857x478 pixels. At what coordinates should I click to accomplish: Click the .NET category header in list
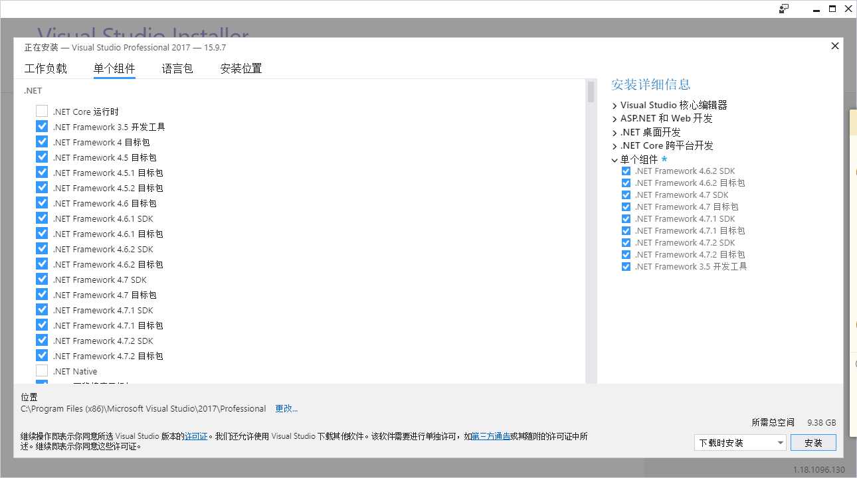33,91
